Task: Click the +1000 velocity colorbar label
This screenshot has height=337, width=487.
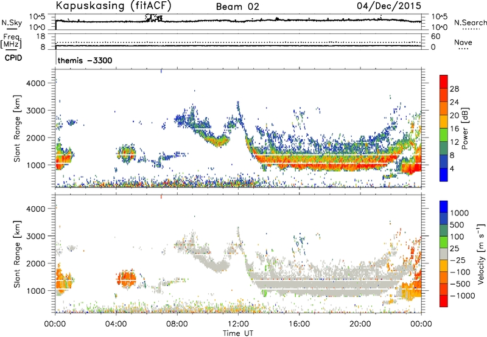Action: tap(459, 213)
